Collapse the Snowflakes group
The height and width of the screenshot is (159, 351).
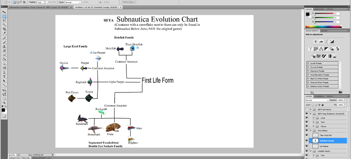311,131
